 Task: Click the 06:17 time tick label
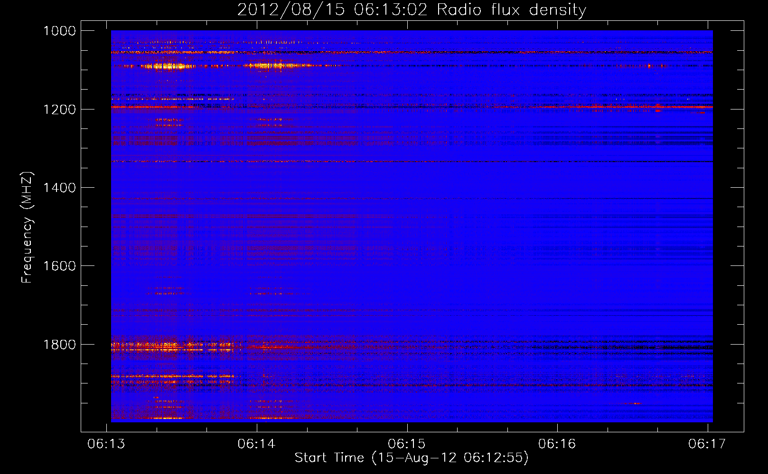(707, 444)
